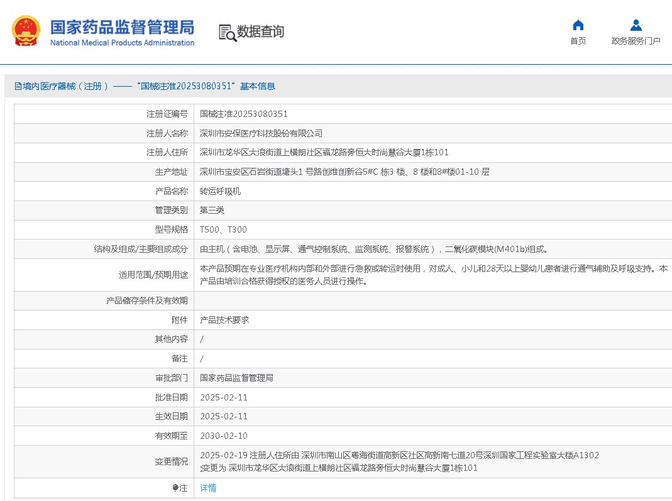
Task: Open the 政务服务门户 menu label
Action: click(x=636, y=41)
